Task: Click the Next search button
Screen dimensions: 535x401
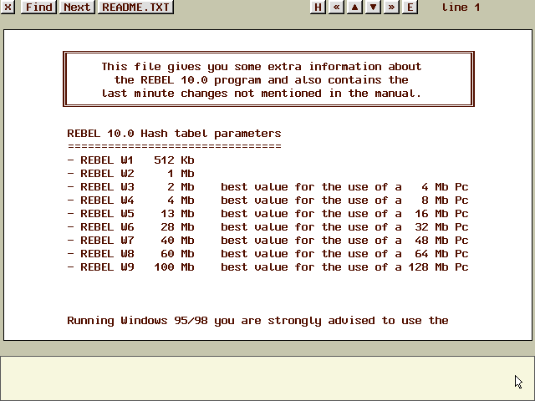Action: (x=77, y=7)
